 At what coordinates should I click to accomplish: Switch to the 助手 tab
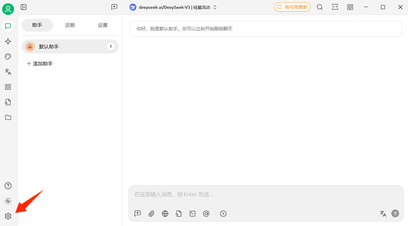[x=37, y=25]
